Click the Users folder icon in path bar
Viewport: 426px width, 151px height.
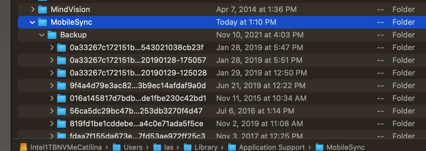117,147
